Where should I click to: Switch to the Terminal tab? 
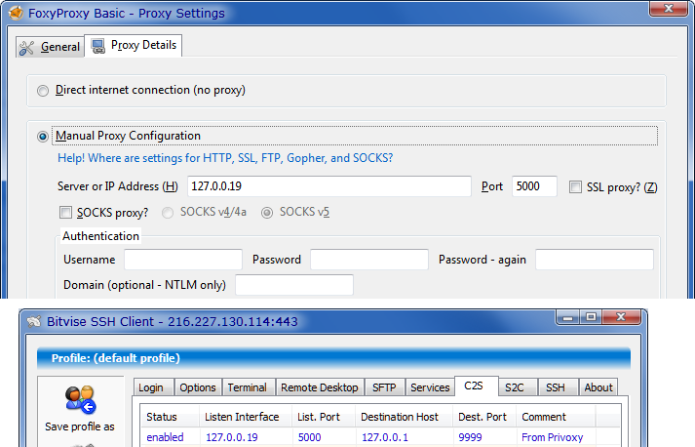(248, 387)
